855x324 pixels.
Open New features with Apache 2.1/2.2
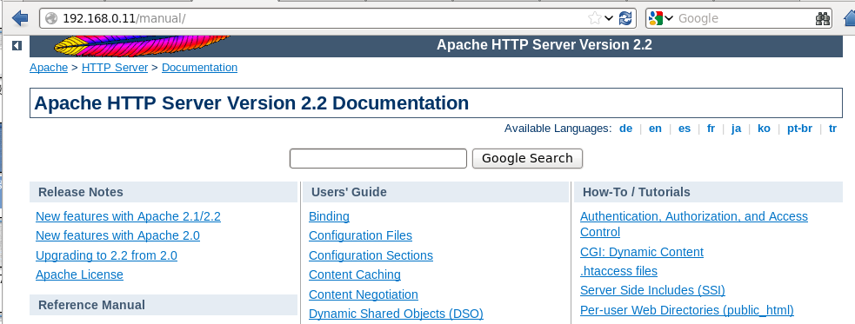(x=128, y=217)
